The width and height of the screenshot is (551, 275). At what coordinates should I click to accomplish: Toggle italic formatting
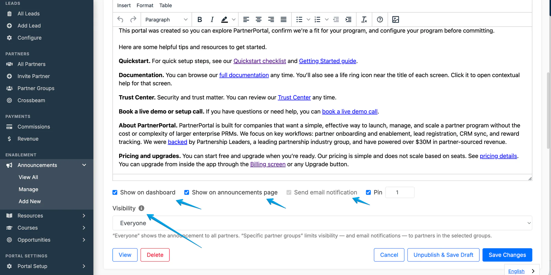click(212, 20)
